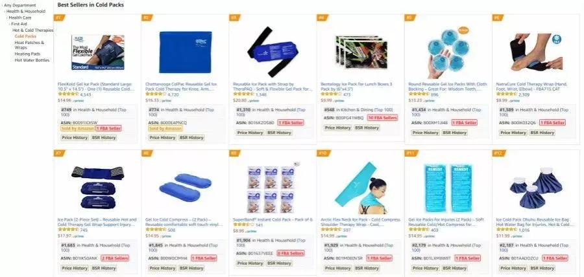Open BSR History for TheraPAQ ice pack
This screenshot has width=584, height=277.
click(x=279, y=133)
